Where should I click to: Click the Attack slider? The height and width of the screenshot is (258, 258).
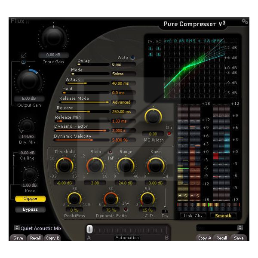88,83
